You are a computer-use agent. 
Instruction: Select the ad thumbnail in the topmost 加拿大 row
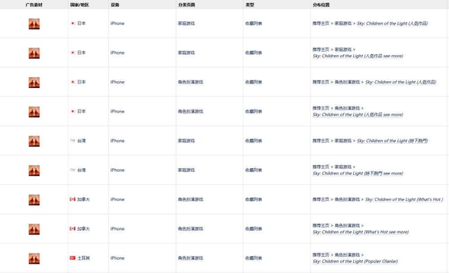34,200
